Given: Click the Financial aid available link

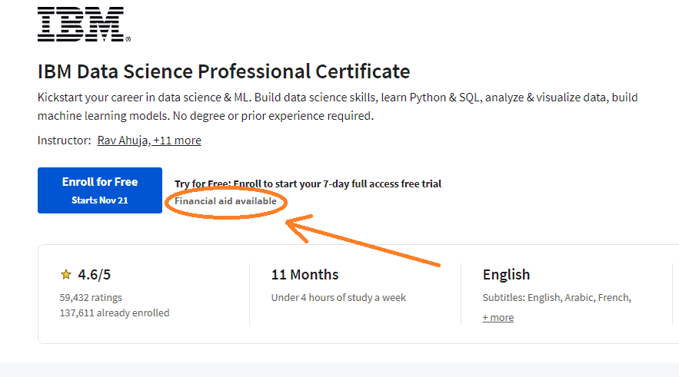Looking at the screenshot, I should pyautogui.click(x=225, y=201).
